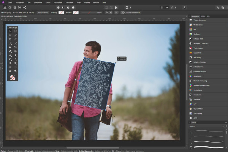Collapse the Anpassung panel group
Image resolution: width=228 pixels, height=152 pixels.
pyautogui.click(x=190, y=16)
